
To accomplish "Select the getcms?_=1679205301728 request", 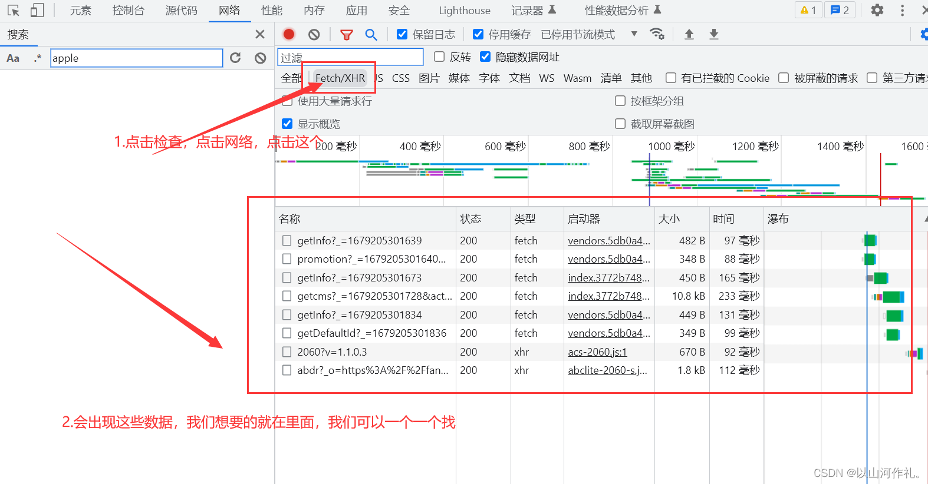I will tap(374, 296).
